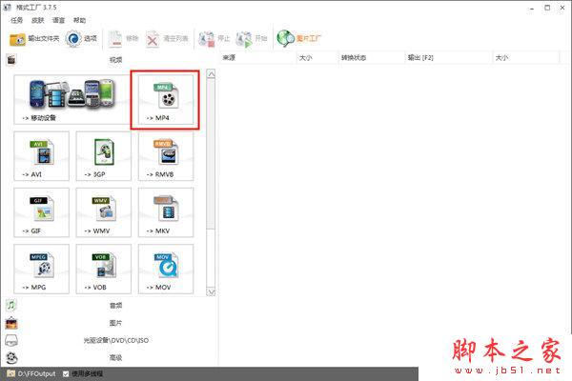Choose the -> MOV conversion icon
The width and height of the screenshot is (572, 381).
click(x=166, y=269)
